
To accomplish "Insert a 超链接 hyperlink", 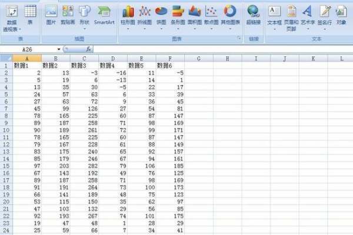I will (x=253, y=15).
